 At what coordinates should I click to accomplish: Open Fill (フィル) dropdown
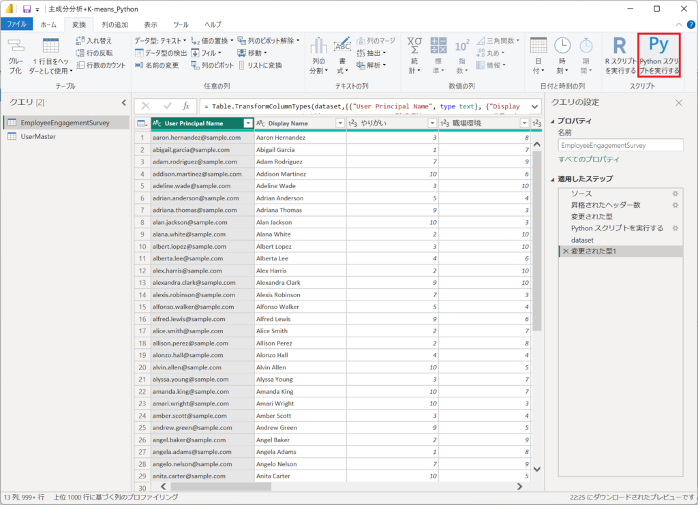(206, 53)
